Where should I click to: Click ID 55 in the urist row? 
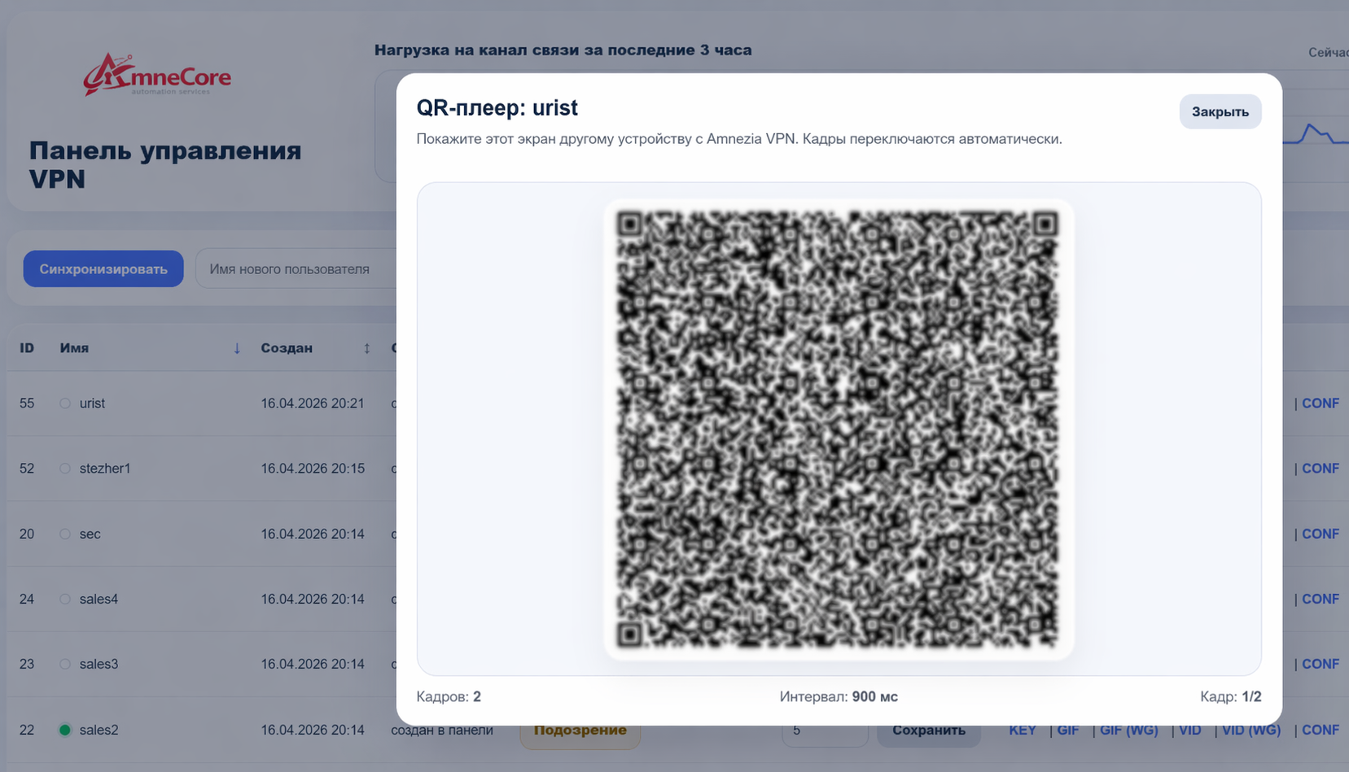[x=27, y=403]
